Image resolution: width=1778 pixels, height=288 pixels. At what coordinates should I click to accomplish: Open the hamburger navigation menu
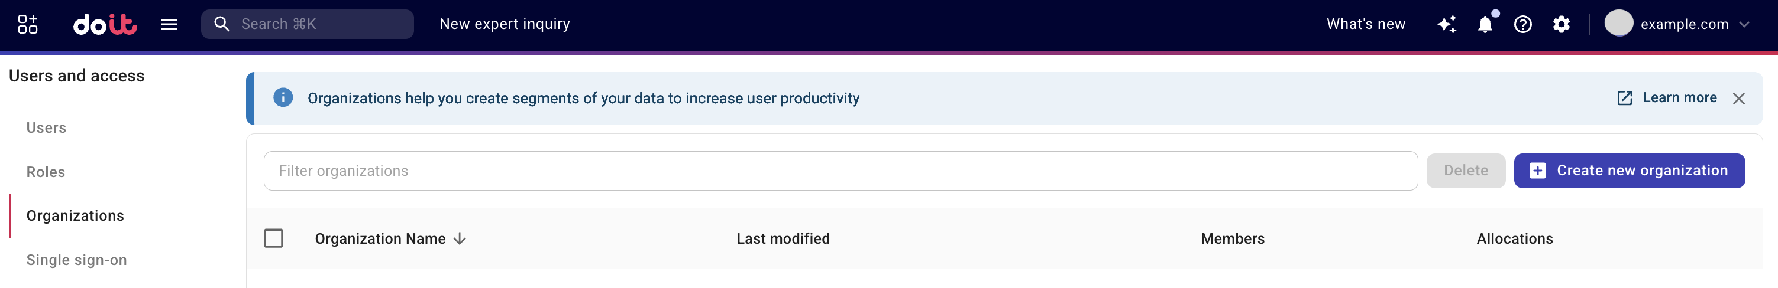(169, 24)
